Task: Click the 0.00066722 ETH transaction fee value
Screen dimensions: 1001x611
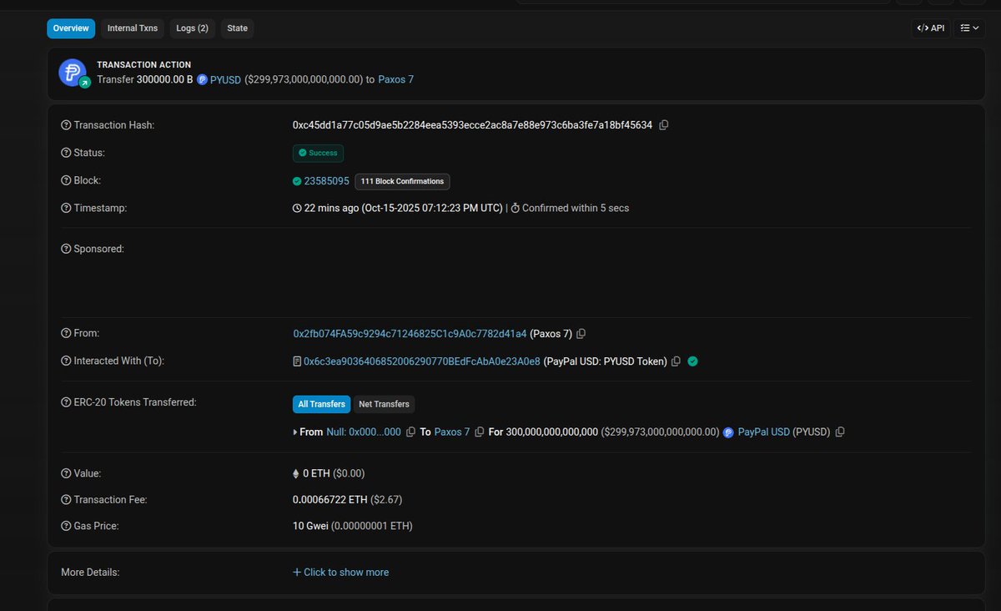Action: coord(329,500)
